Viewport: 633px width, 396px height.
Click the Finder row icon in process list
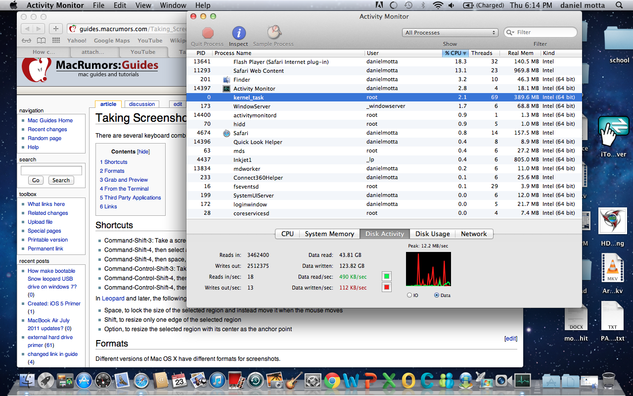226,80
